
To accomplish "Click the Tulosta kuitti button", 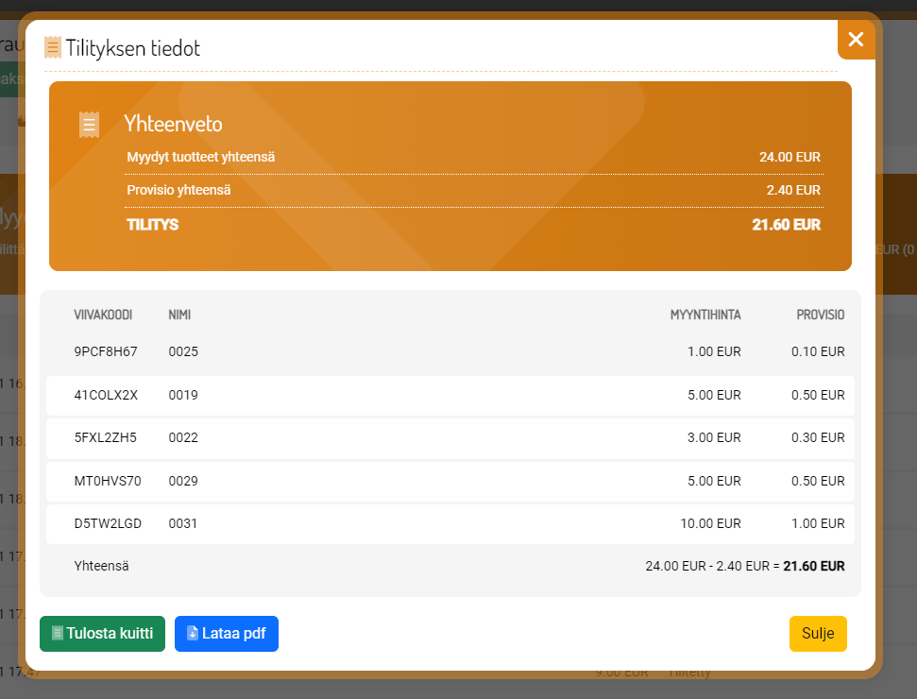I will (x=102, y=634).
